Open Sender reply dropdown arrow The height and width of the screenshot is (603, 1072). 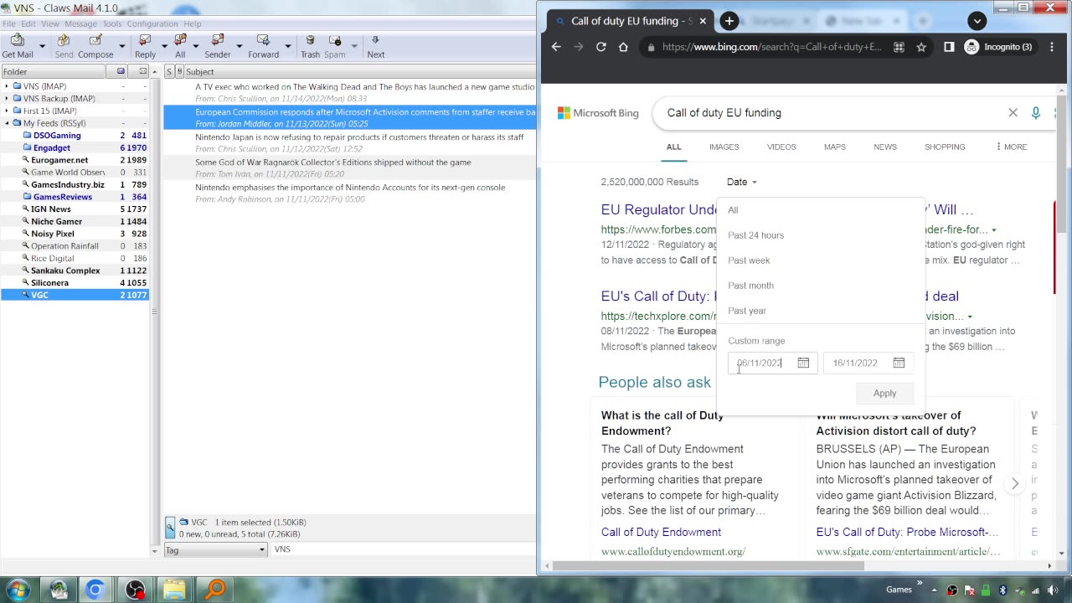pos(239,46)
